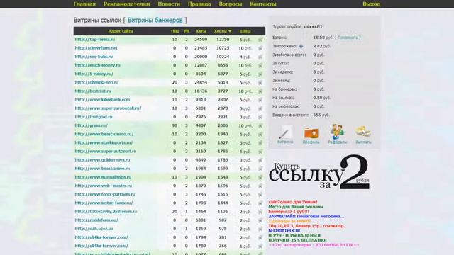The width and height of the screenshot is (454, 255).
Task: Click the cart icon in forex-partners.ru row
Action: click(x=260, y=195)
